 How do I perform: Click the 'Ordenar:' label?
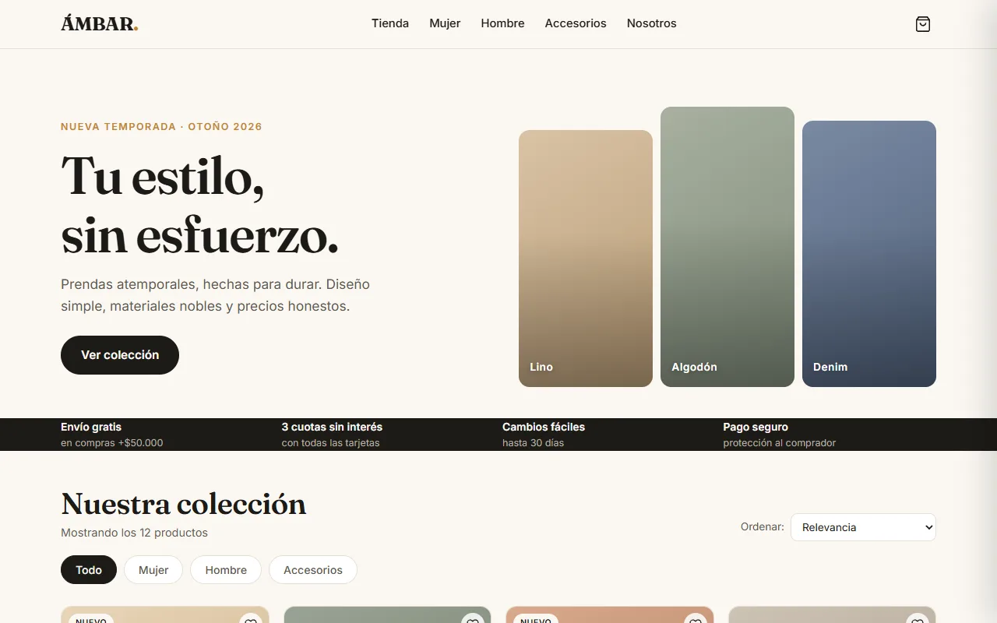pyautogui.click(x=763, y=527)
